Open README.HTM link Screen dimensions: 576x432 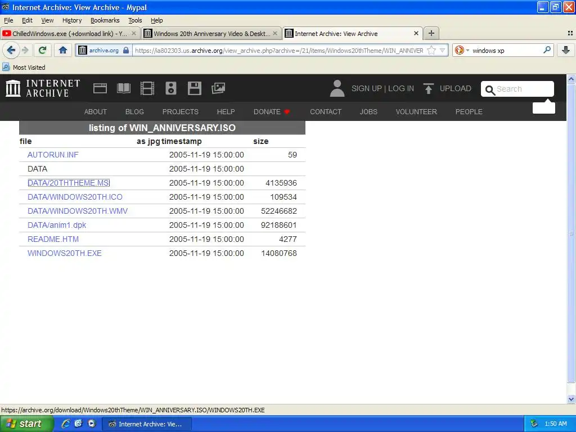53,239
